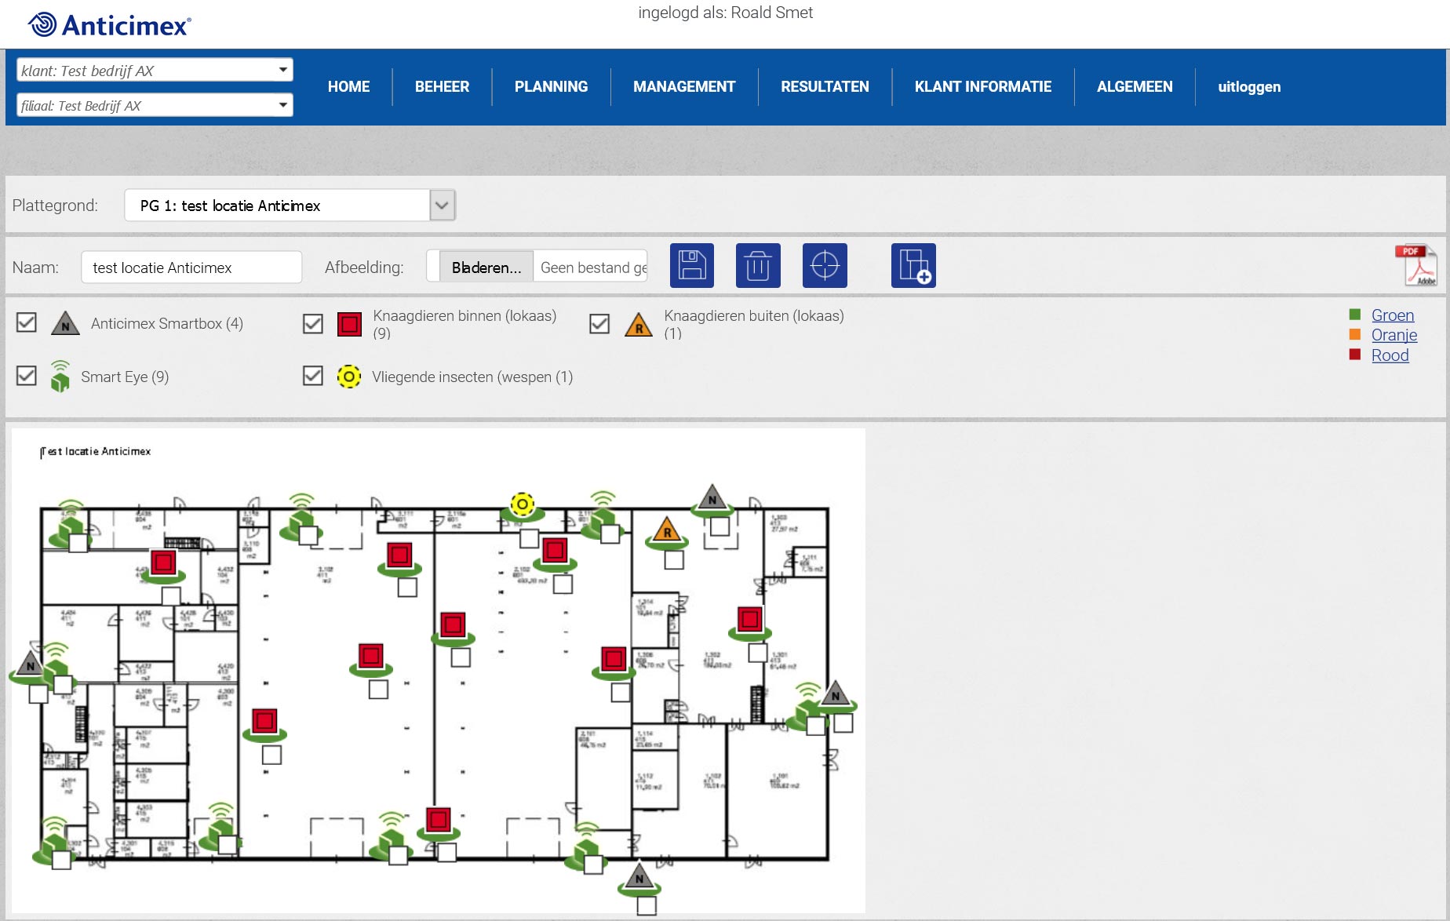Click the Bladeren file browse button
Image resolution: width=1450 pixels, height=921 pixels.
pyautogui.click(x=486, y=268)
